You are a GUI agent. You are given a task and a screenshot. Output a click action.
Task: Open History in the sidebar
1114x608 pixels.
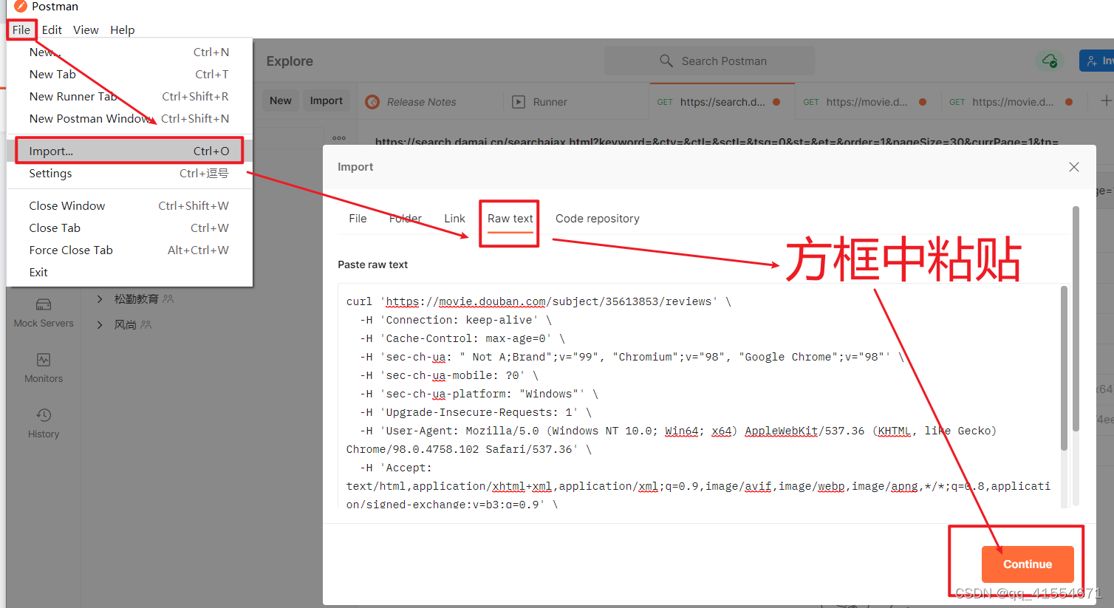point(44,423)
